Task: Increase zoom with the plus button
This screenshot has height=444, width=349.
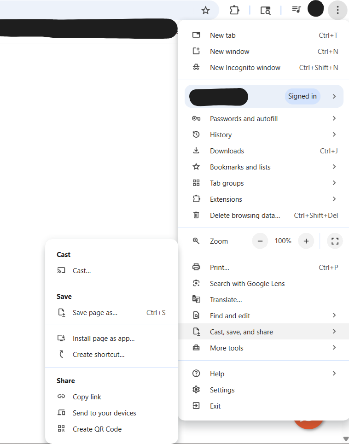Action: click(306, 241)
